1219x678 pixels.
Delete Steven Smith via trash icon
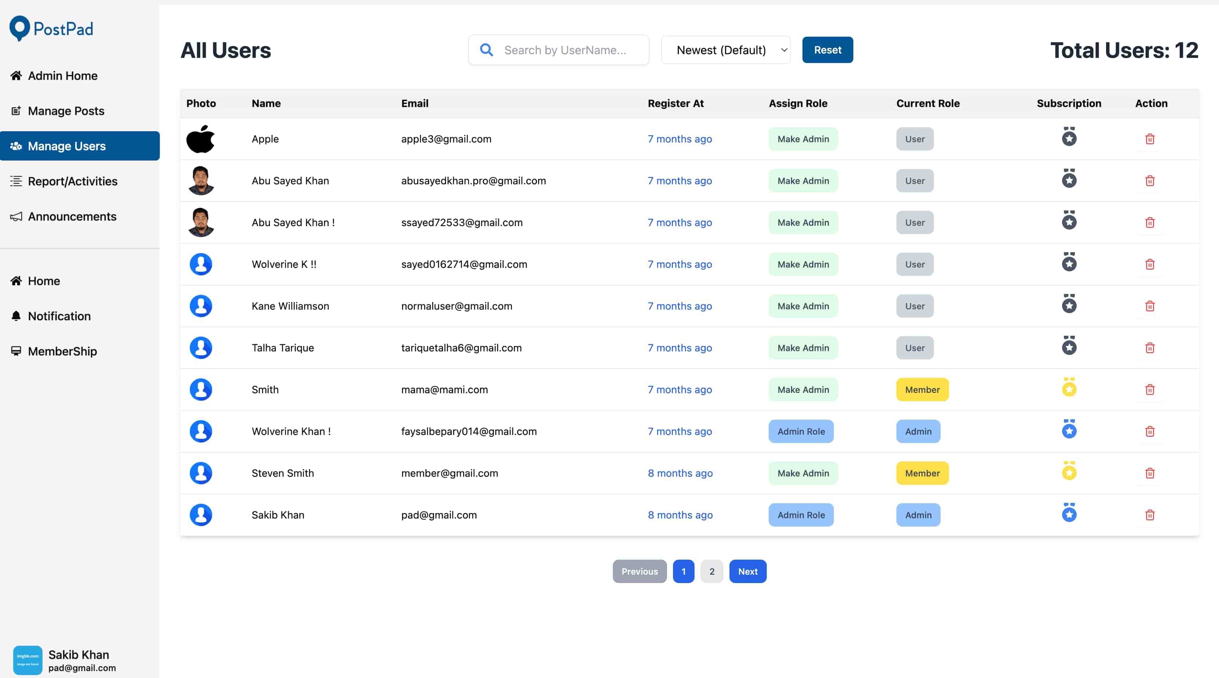click(1149, 473)
